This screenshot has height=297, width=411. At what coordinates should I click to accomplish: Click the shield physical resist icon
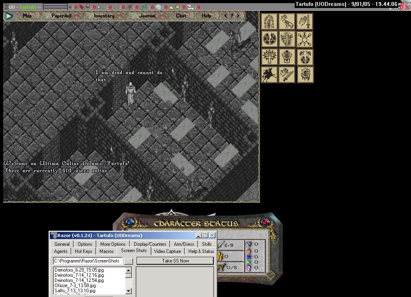pos(249,245)
